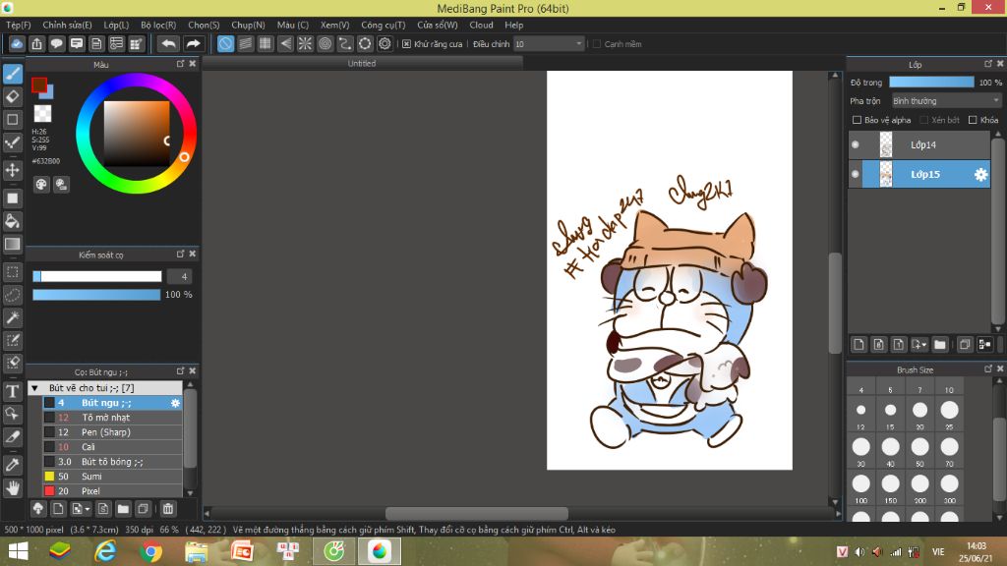
Task: Toggle the Cạnh mềm checkbox
Action: click(597, 43)
